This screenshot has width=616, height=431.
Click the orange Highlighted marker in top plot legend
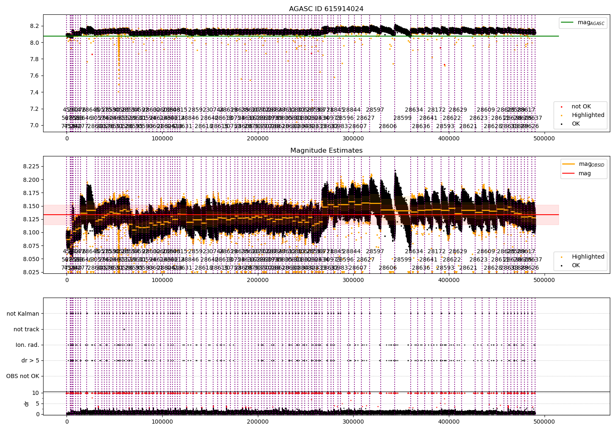561,115
